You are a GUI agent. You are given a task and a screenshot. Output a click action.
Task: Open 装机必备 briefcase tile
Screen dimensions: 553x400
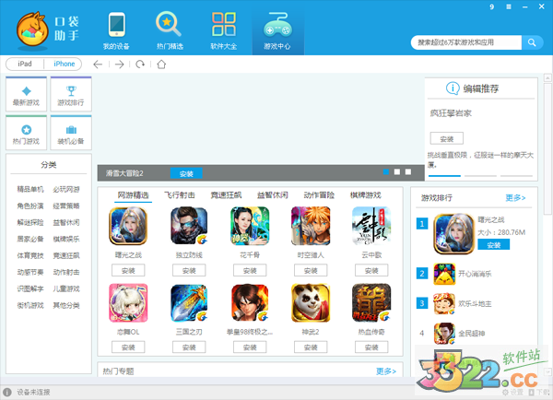tap(71, 133)
